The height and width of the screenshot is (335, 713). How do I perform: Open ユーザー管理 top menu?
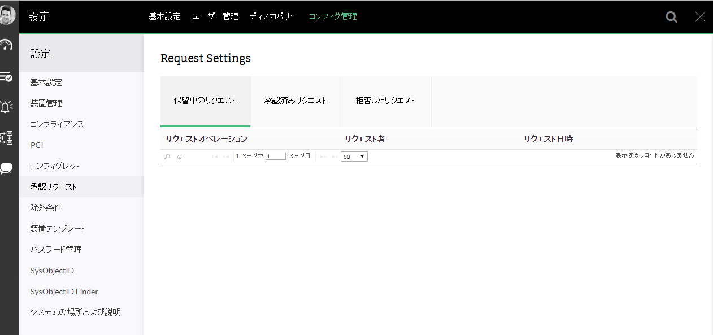click(x=215, y=16)
